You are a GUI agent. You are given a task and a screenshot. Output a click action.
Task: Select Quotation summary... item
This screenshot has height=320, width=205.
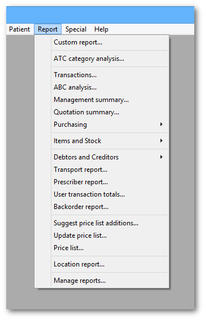[x=102, y=112]
